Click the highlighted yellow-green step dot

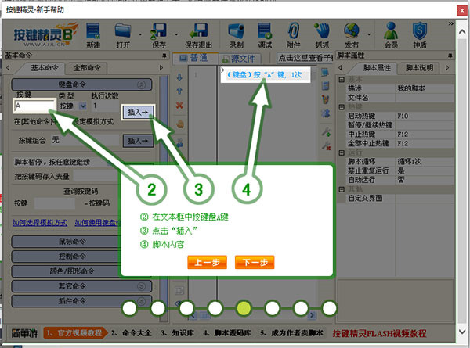pos(244,308)
